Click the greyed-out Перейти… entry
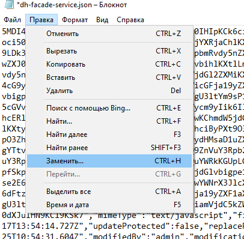 (x=109, y=174)
